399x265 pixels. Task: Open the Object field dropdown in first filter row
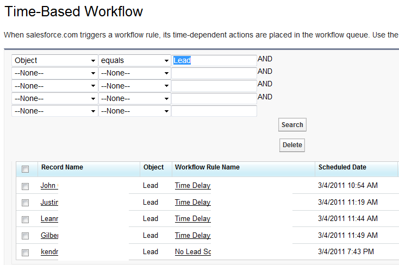[x=55, y=60]
